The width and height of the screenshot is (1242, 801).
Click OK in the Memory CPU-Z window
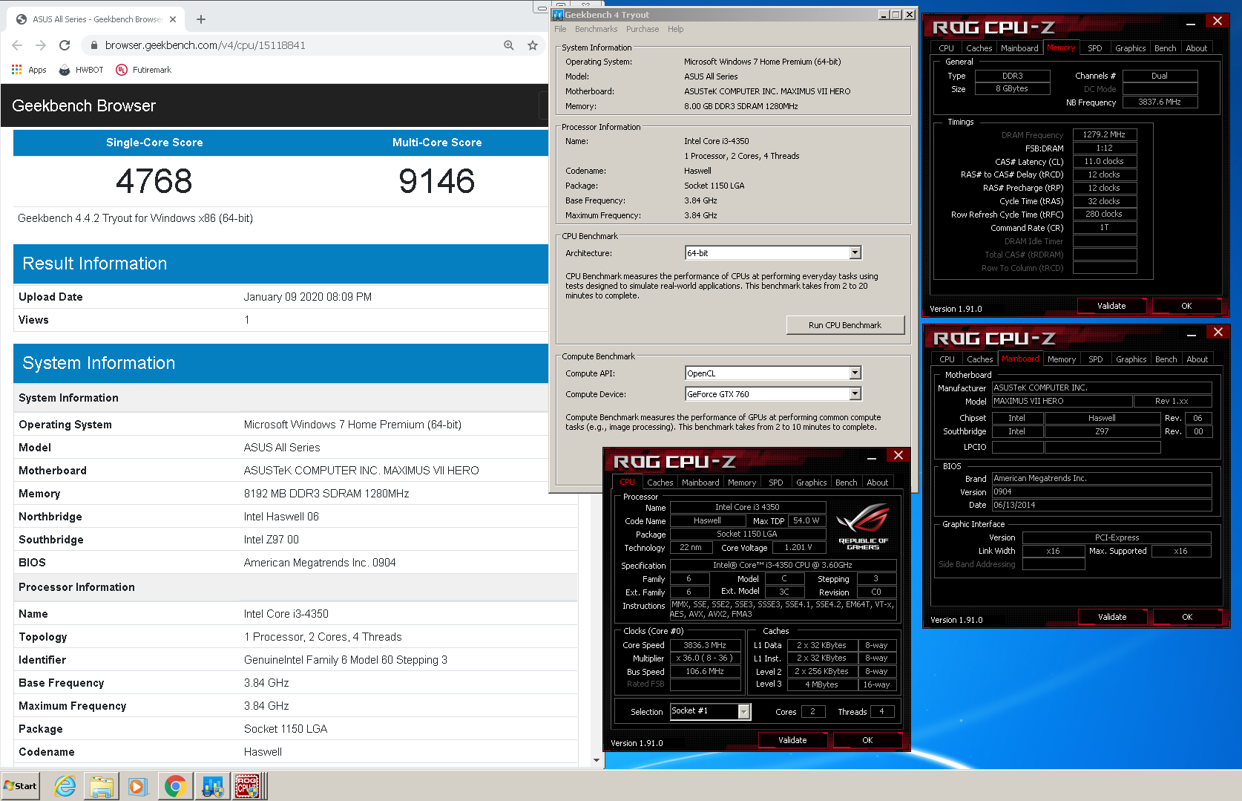tap(1186, 306)
